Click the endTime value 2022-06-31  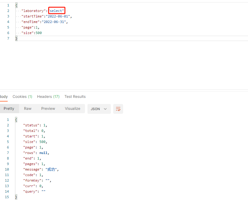(57, 21)
